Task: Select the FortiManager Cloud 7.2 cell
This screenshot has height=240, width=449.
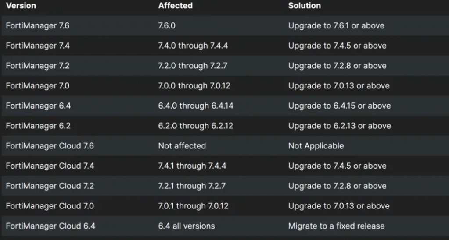Action: click(x=50, y=186)
